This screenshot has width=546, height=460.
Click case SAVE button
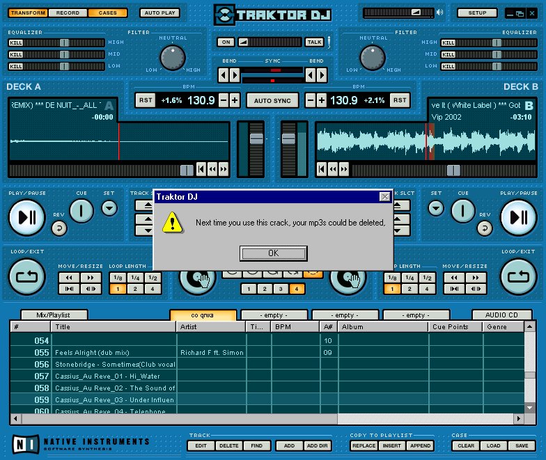pyautogui.click(x=522, y=445)
